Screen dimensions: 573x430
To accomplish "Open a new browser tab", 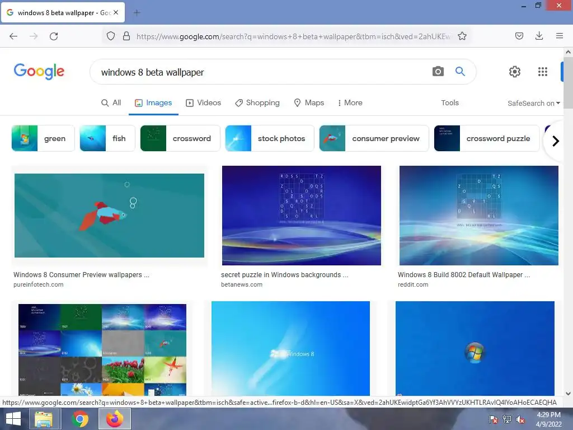I will point(137,13).
